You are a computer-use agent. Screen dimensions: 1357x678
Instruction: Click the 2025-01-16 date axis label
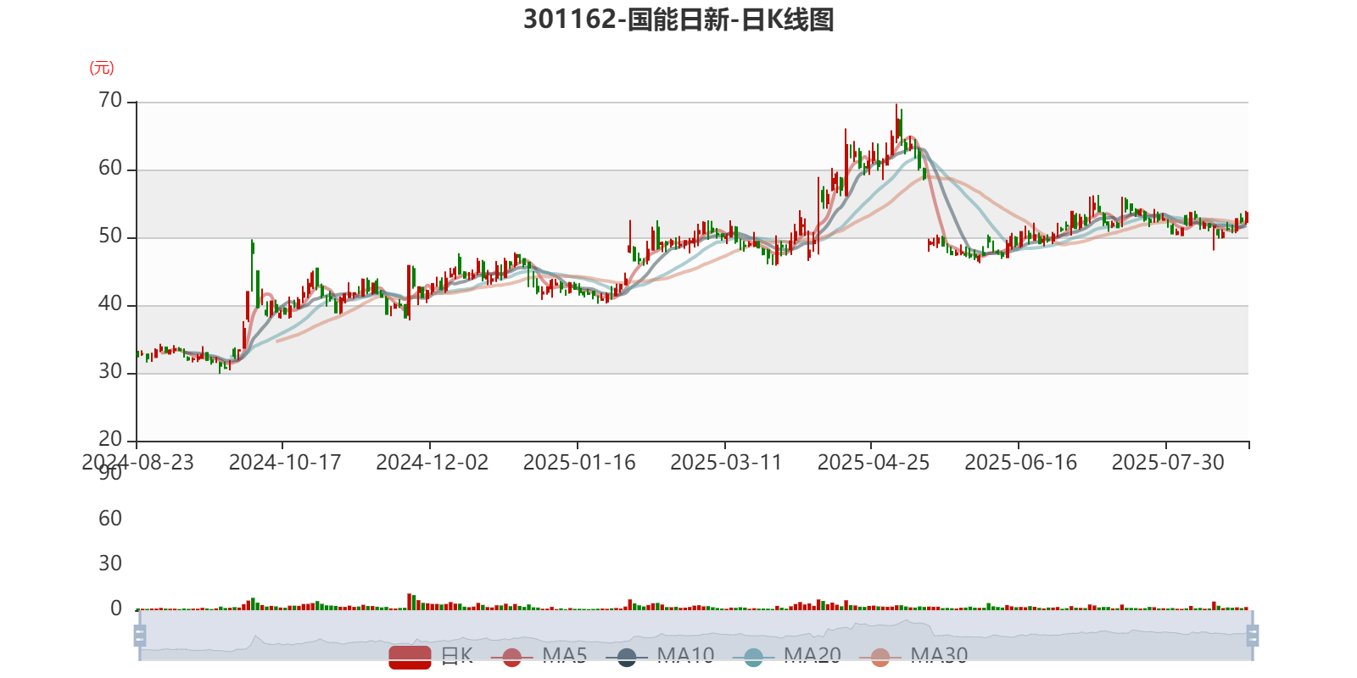pyautogui.click(x=579, y=463)
